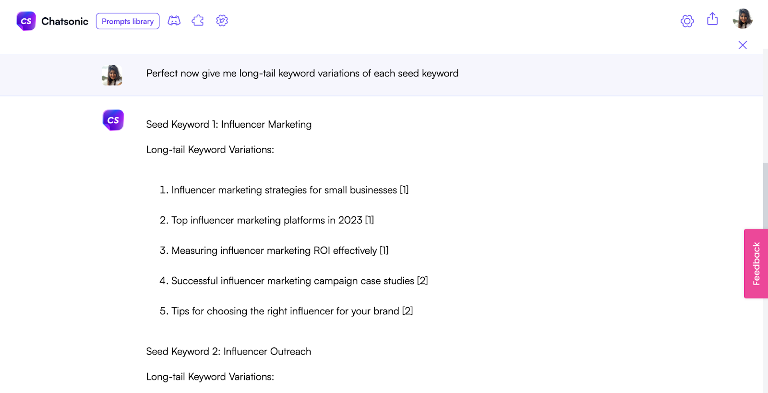The image size is (768, 393).
Task: Click the vertical scrollbar on the right
Action: pos(765,202)
